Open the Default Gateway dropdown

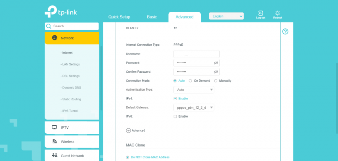(x=194, y=108)
